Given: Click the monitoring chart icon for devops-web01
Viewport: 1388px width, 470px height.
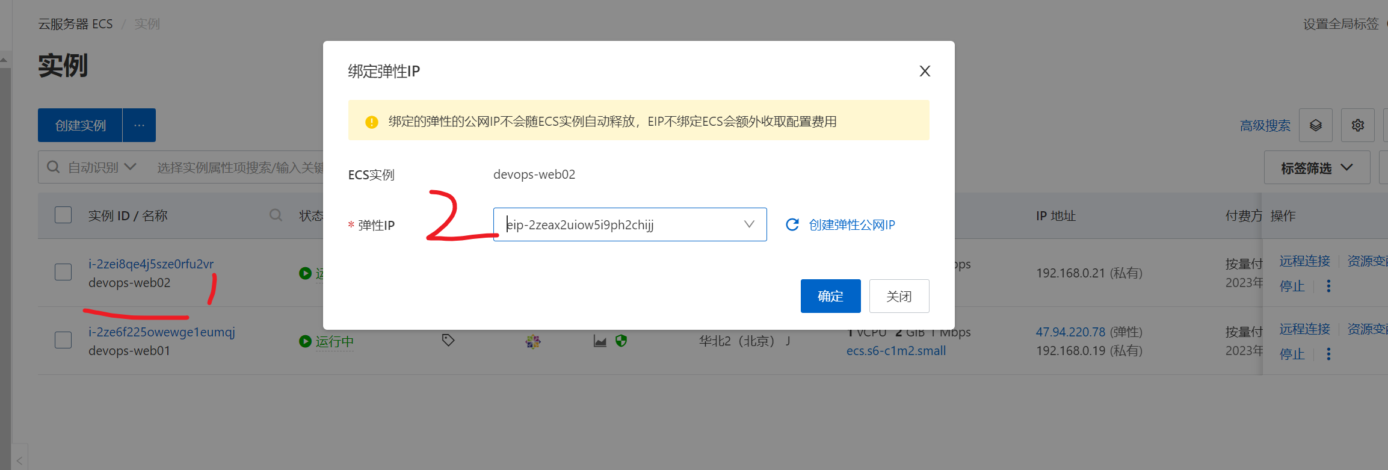Looking at the screenshot, I should pos(600,341).
